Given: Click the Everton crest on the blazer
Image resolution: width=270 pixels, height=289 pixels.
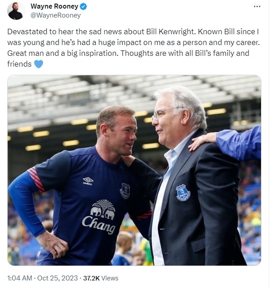Looking at the screenshot, I should click(183, 192).
